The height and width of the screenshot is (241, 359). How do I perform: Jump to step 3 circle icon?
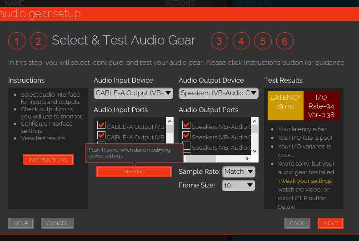219,41
